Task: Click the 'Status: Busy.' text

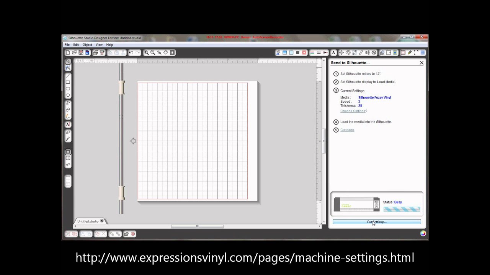Action: tap(392, 202)
